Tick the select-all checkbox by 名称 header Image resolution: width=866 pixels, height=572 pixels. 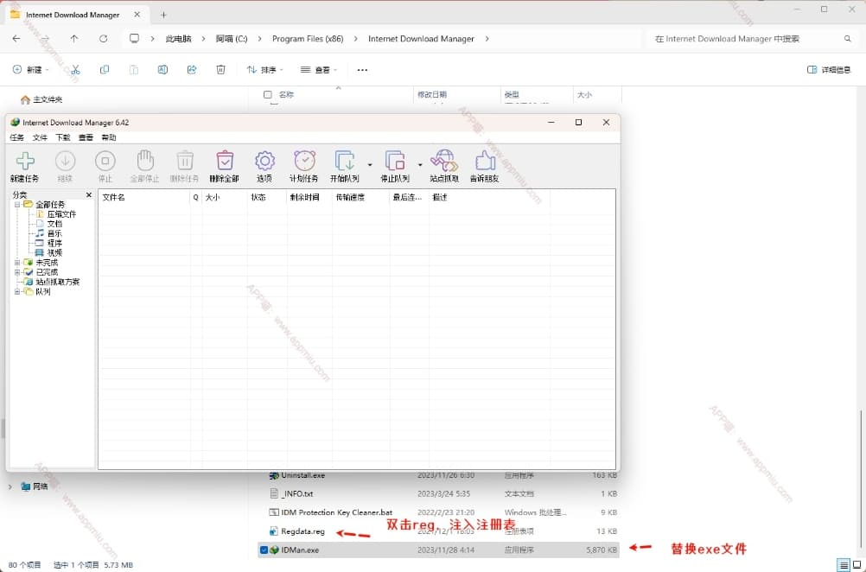268,95
